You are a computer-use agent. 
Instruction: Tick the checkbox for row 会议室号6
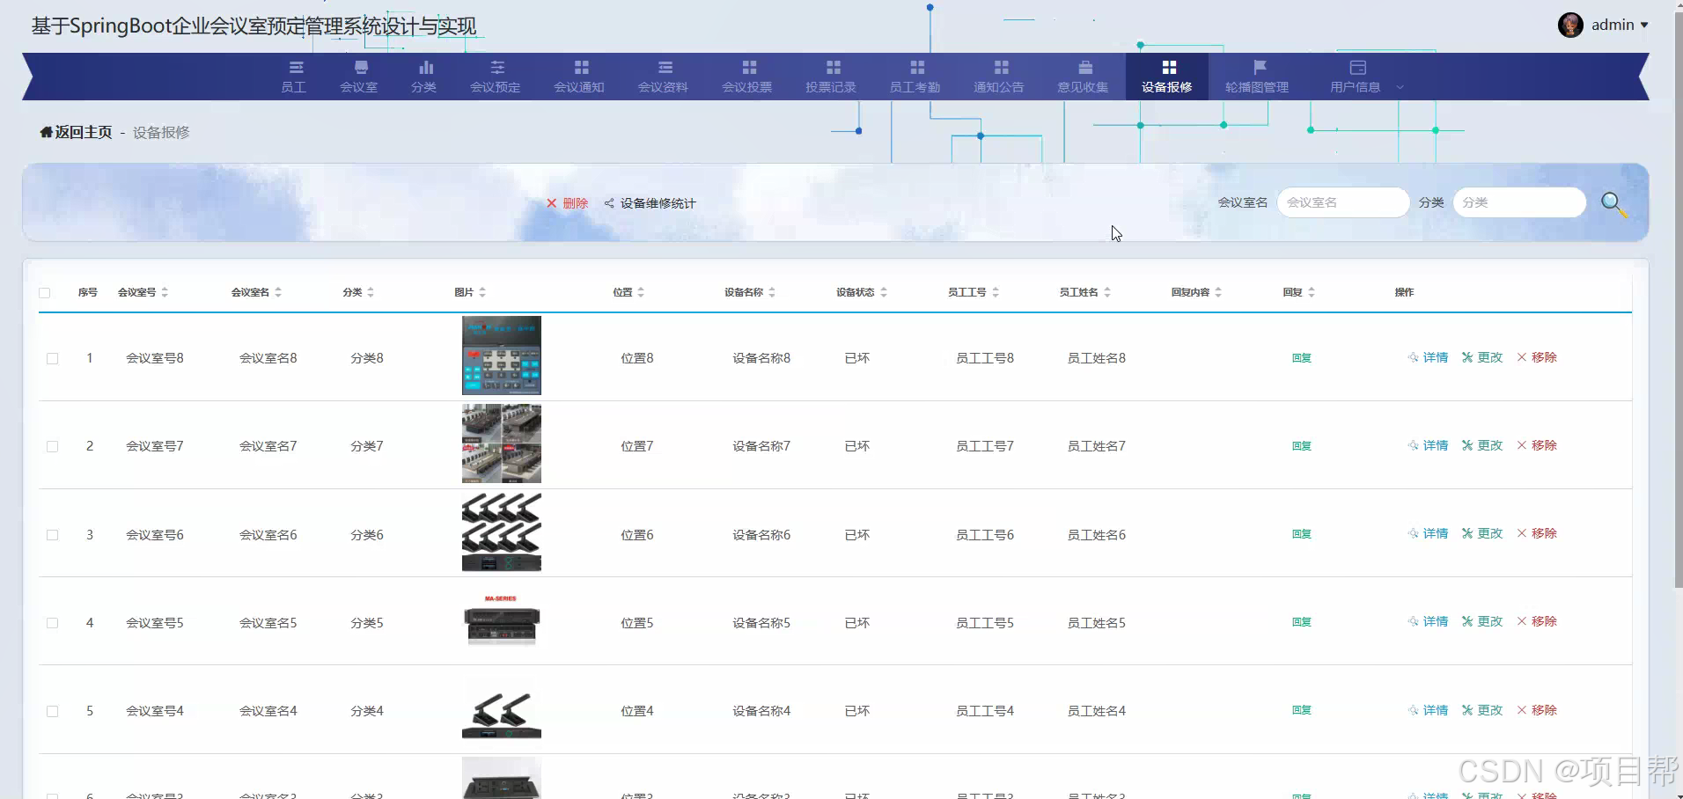click(x=53, y=535)
